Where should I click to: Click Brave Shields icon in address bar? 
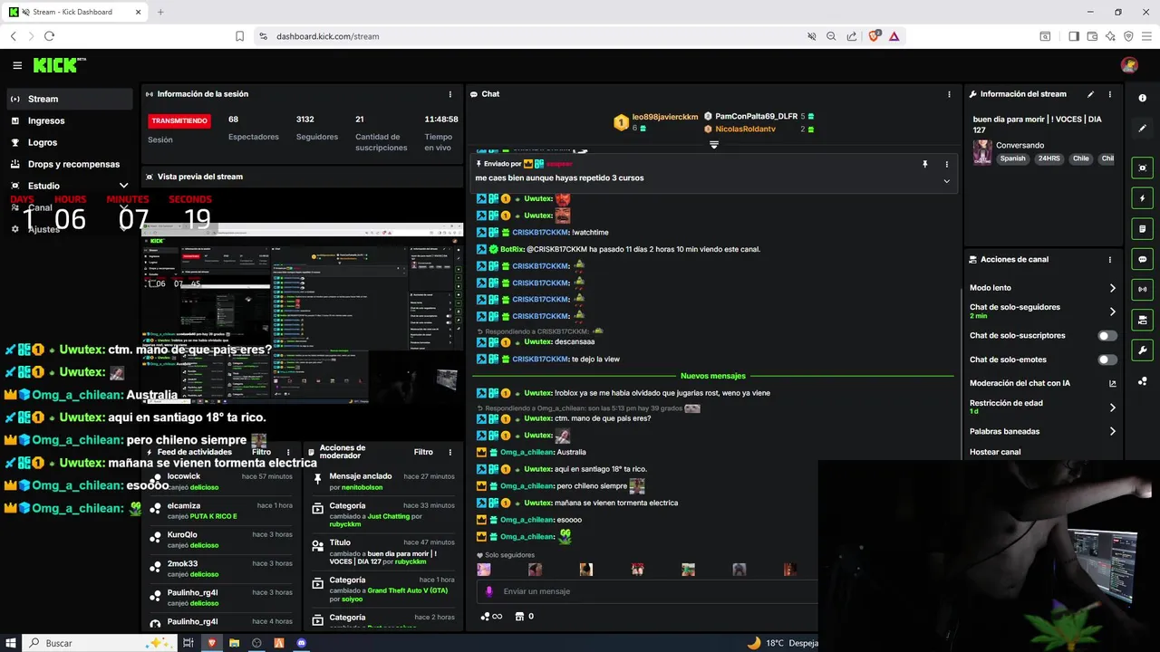click(x=874, y=36)
